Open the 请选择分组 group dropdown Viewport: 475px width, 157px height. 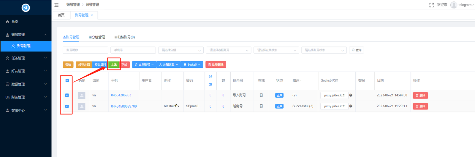(x=181, y=50)
